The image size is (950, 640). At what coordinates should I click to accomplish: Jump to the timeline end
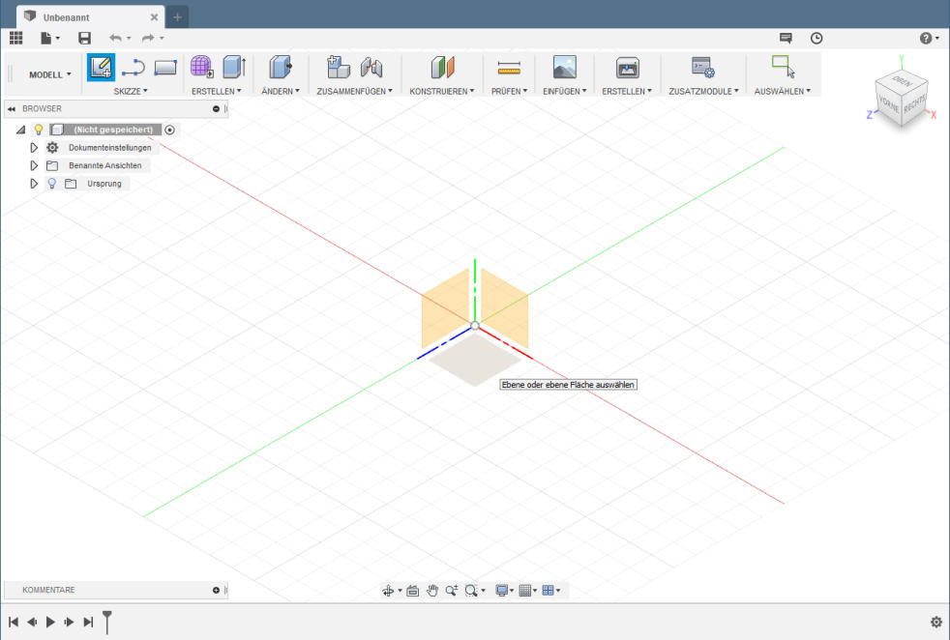[88, 622]
